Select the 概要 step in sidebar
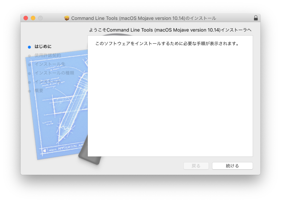Image resolution: width=281 pixels, height=202 pixels. (39, 91)
